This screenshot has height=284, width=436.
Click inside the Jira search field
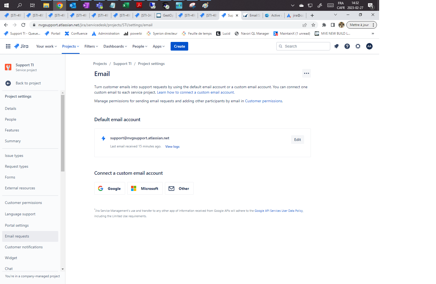[x=303, y=46]
